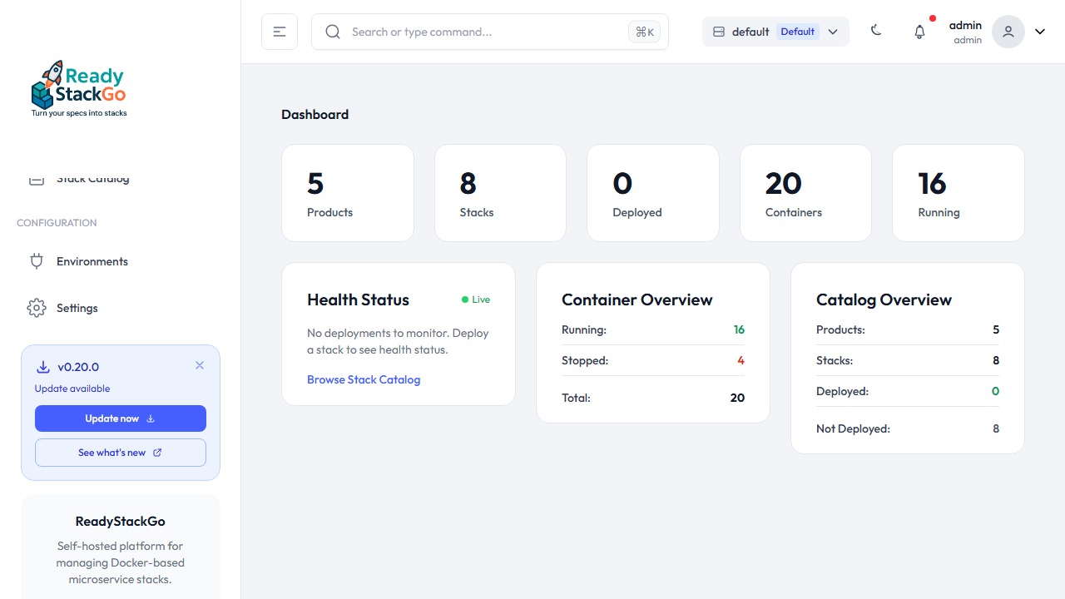1065x599 pixels.
Task: Click the Environments plug icon
Action: point(36,261)
